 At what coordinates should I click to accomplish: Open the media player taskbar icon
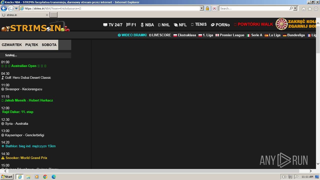(37, 177)
